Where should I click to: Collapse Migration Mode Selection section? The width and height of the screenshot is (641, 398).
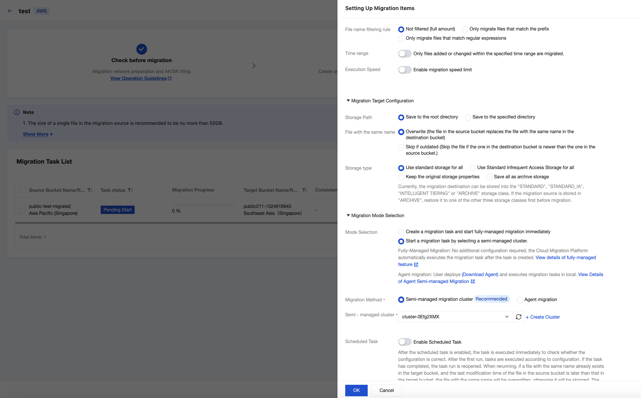(348, 215)
